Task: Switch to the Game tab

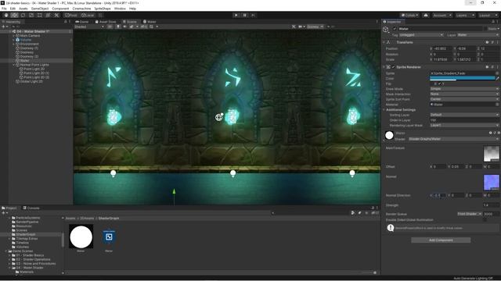Action: coord(81,22)
